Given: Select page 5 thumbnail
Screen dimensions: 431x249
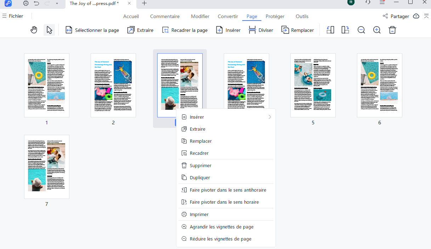Looking at the screenshot, I should [313, 85].
